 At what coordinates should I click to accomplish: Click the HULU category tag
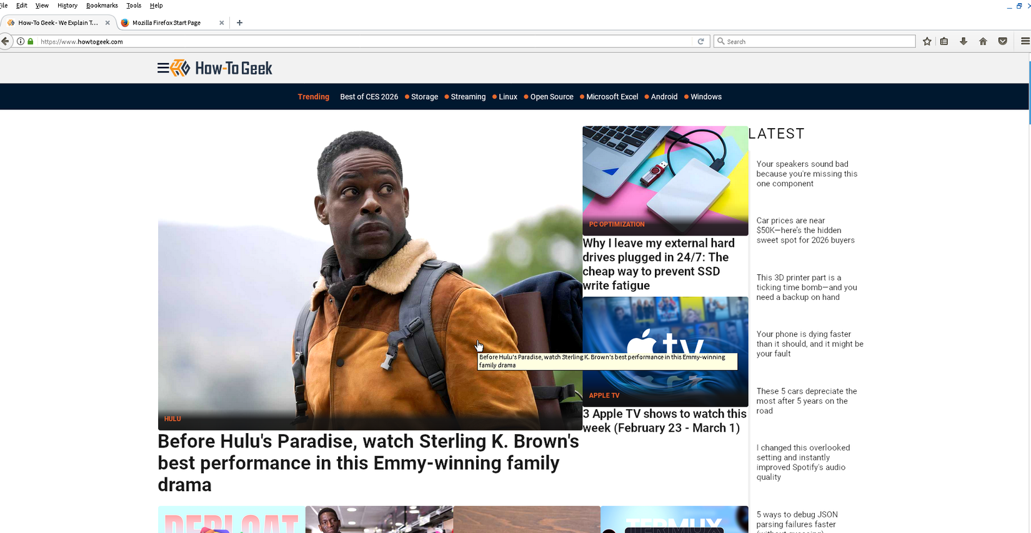(x=172, y=419)
